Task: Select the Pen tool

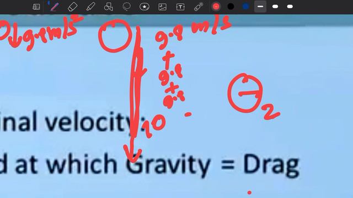Action: [x=54, y=7]
